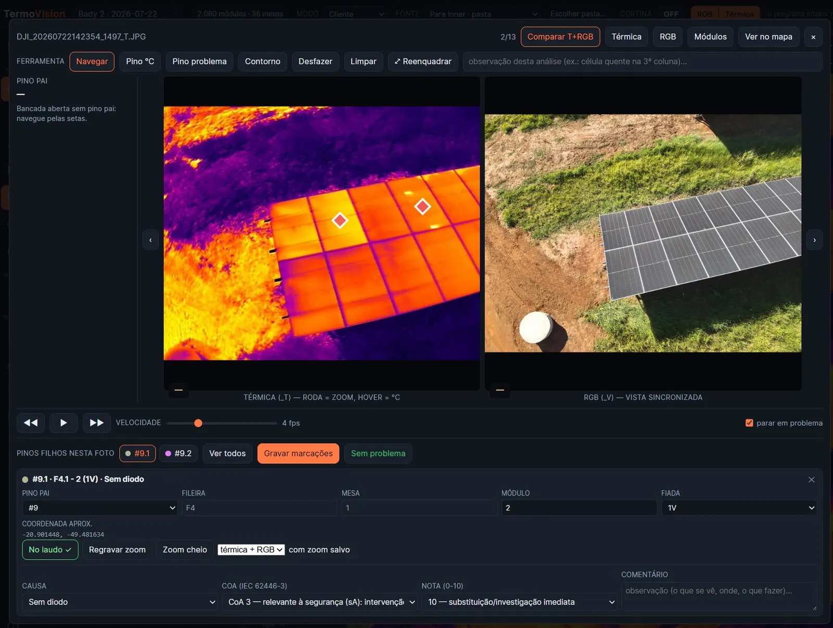Switch to Módulos view
Screen dimensions: 833x628
coord(710,37)
